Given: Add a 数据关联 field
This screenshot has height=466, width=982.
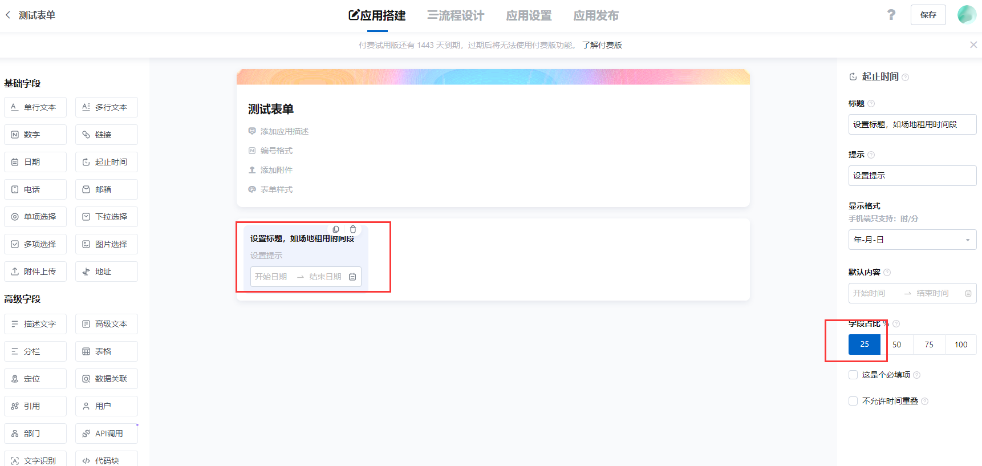Looking at the screenshot, I should pyautogui.click(x=107, y=379).
